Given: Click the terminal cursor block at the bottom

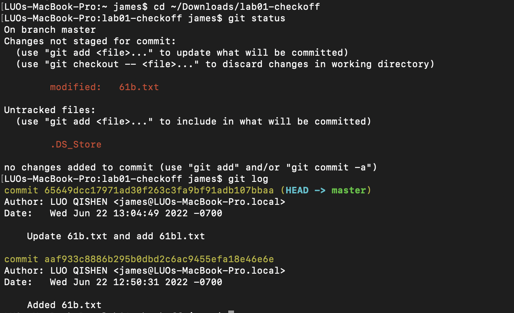Looking at the screenshot, I should [231, 311].
